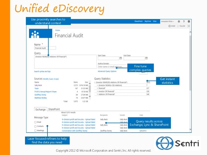
Task: Open the End Date calendar picker
Action: [146, 58]
